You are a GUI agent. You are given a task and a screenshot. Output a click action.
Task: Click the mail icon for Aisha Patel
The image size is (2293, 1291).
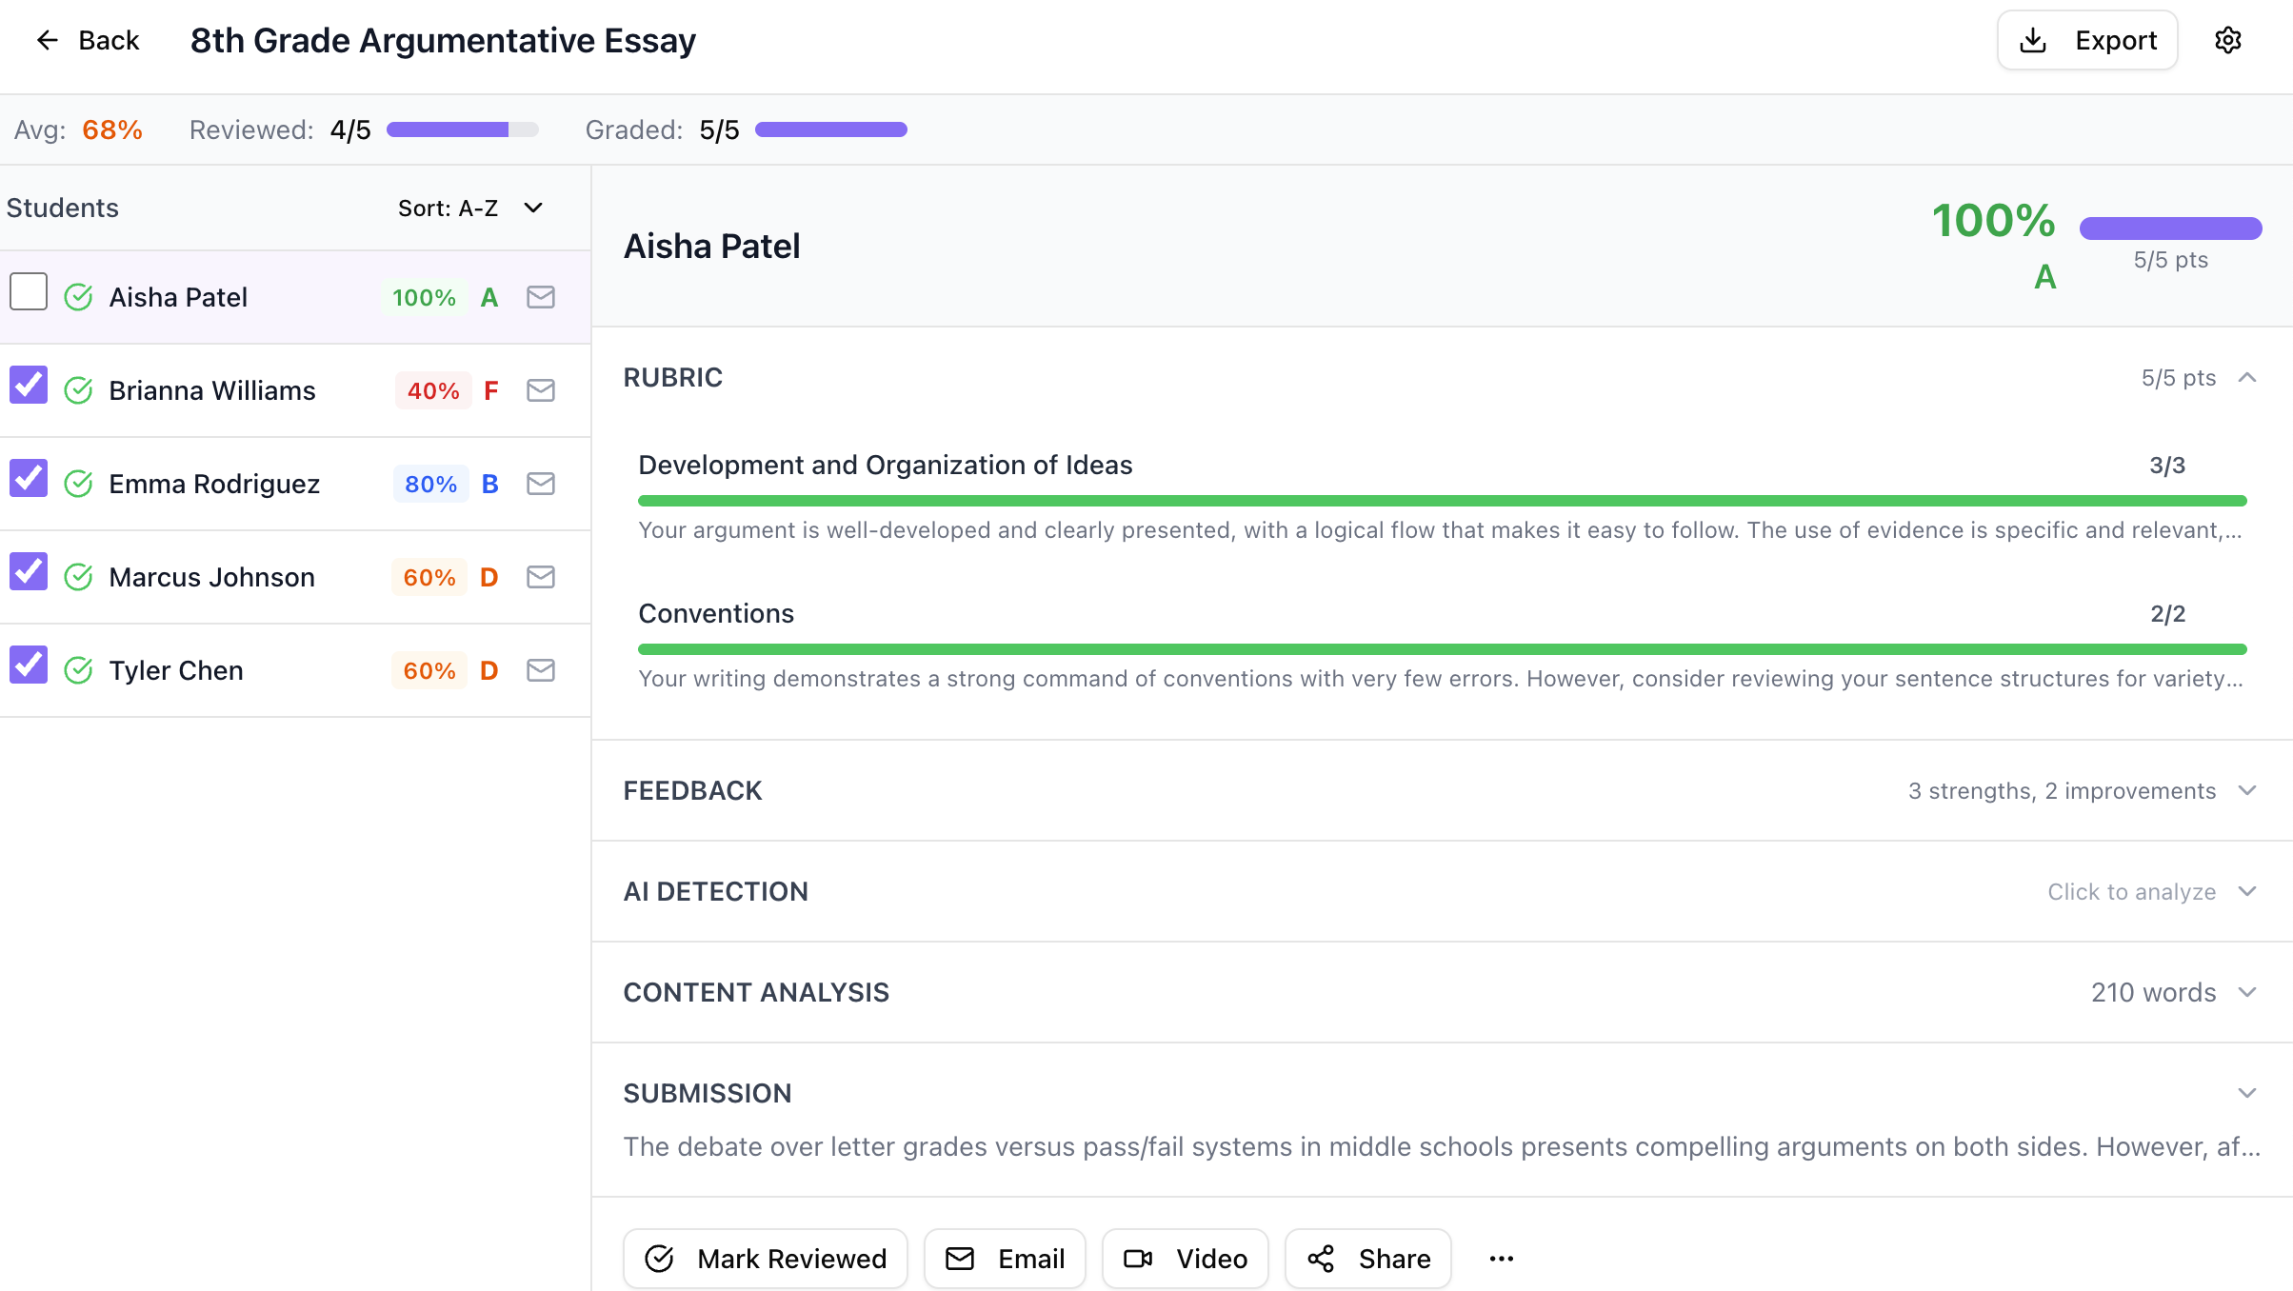pyautogui.click(x=541, y=297)
